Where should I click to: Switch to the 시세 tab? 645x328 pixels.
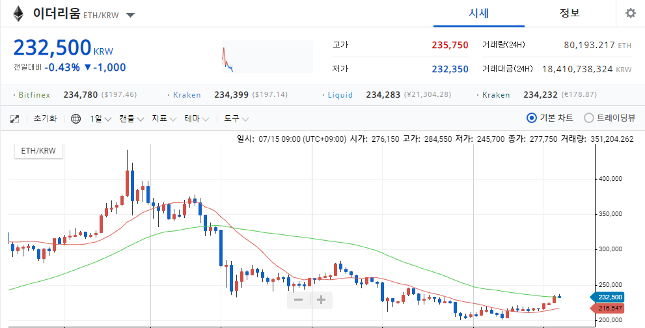479,13
